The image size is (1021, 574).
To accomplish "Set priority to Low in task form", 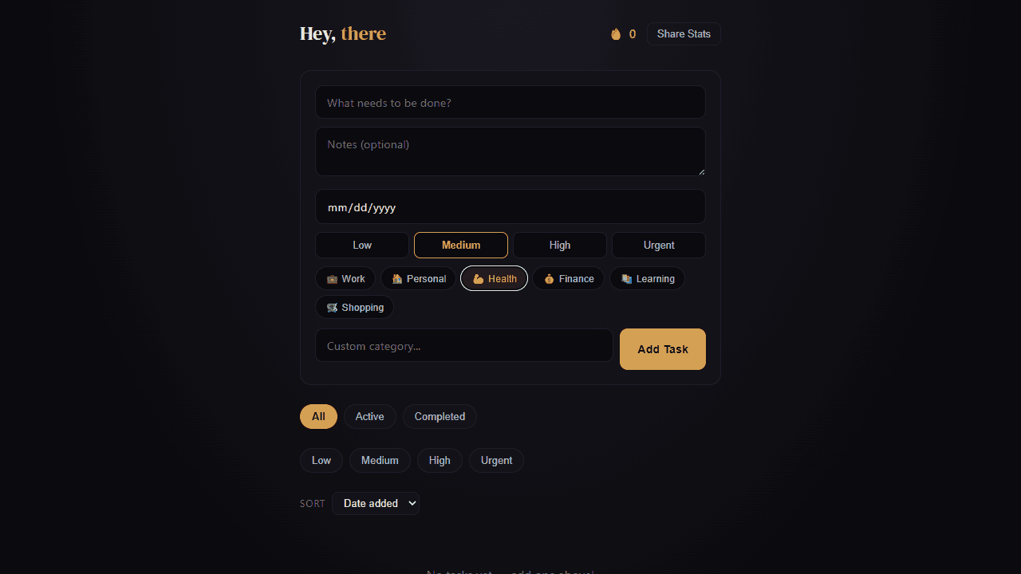I will (x=362, y=246).
